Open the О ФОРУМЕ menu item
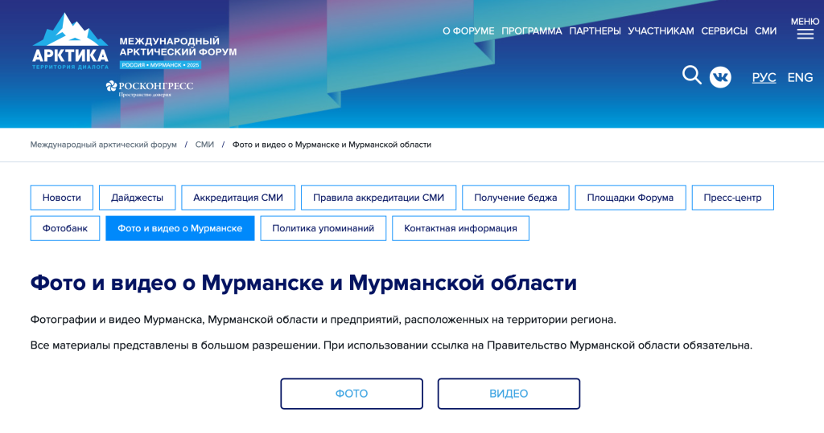Viewport: 824px width, 433px height. tap(468, 31)
